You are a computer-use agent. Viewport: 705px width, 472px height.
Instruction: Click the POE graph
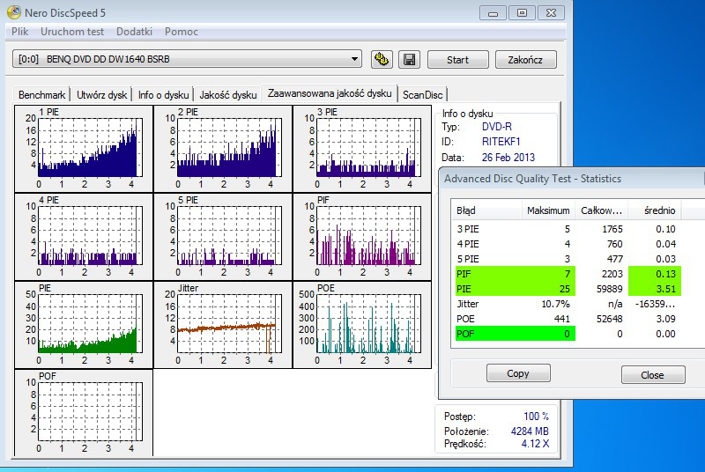point(362,325)
